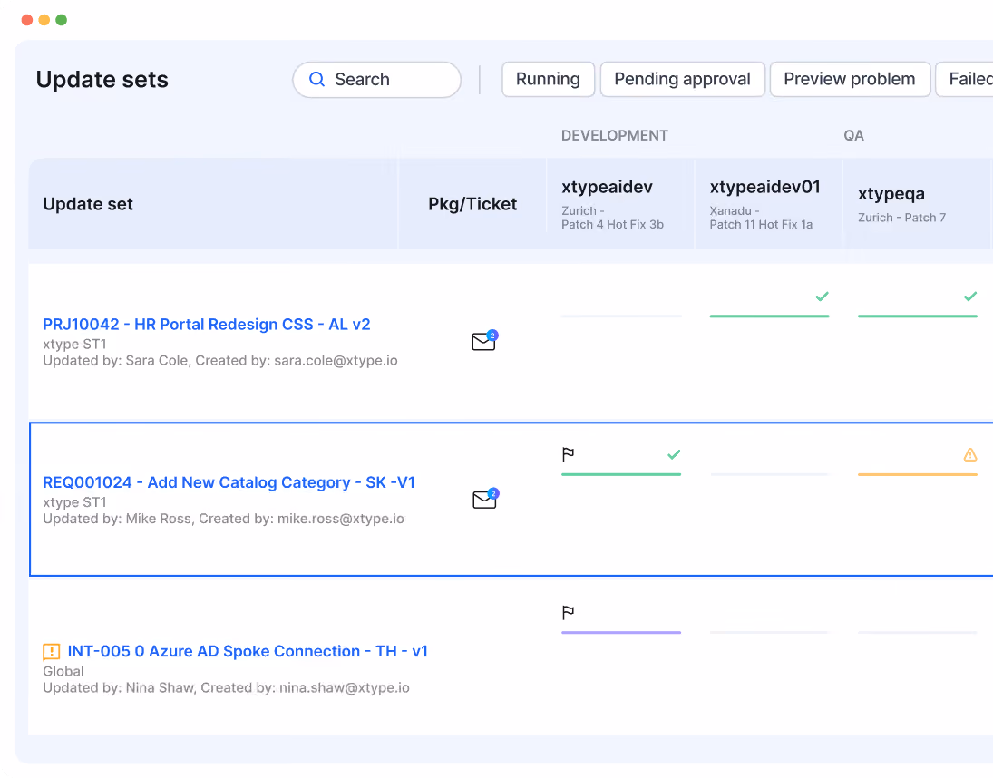Click green checkmark under xtypeaidev01 for PRJ10042

[x=822, y=297]
